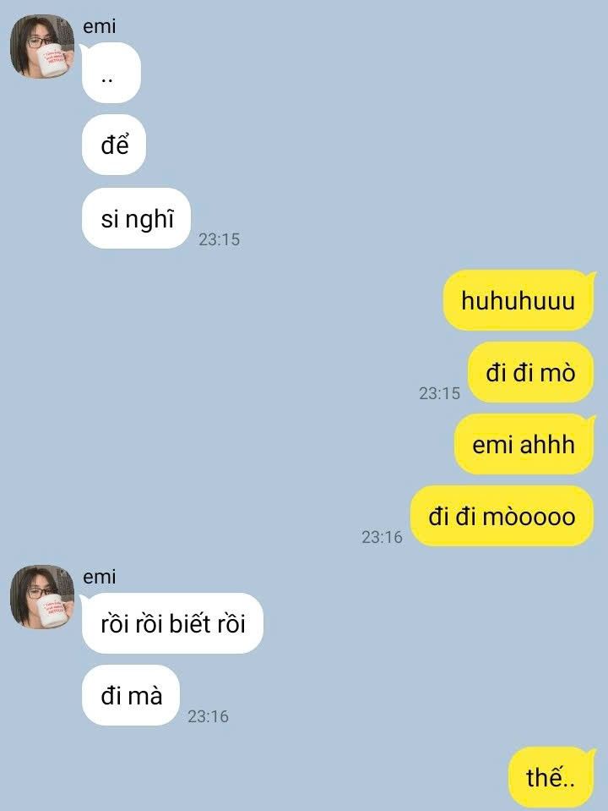
Task: Select the '..' message bubble
Action: coord(111,73)
